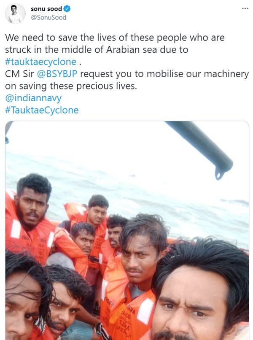Enlarge the attached photo of stranded men
The height and width of the screenshot is (340, 253).
[x=127, y=230]
